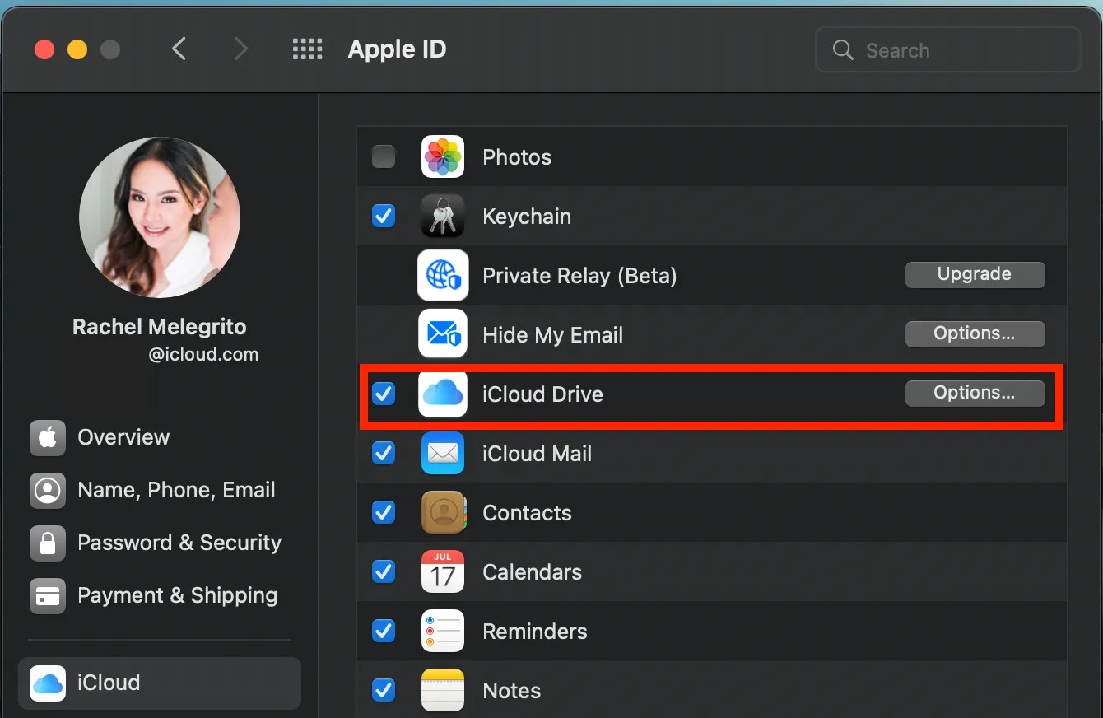This screenshot has height=718, width=1103.
Task: Open the app grid view in the toolbar
Action: 308,49
